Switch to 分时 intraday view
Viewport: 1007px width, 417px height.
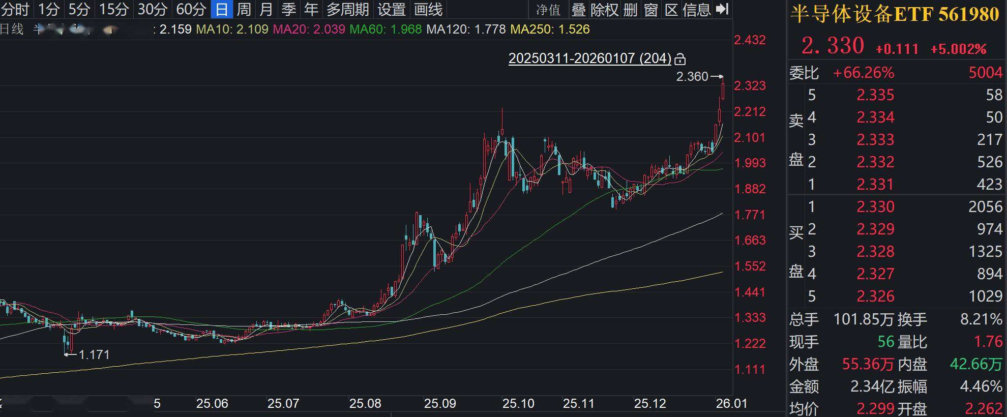tap(15, 10)
